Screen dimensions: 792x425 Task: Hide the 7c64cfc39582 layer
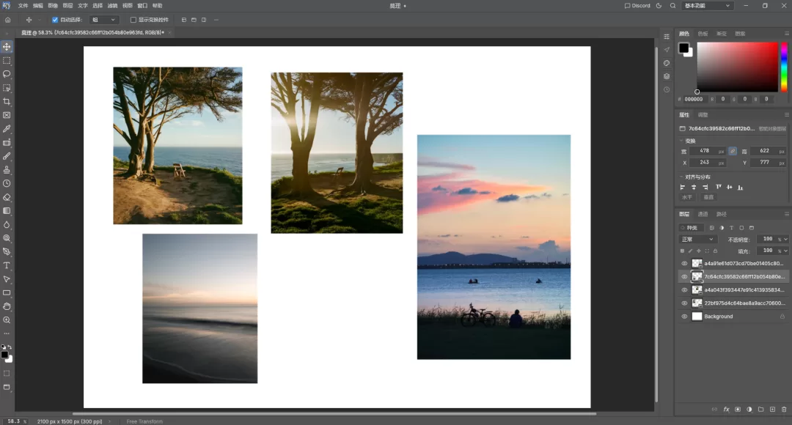point(684,276)
